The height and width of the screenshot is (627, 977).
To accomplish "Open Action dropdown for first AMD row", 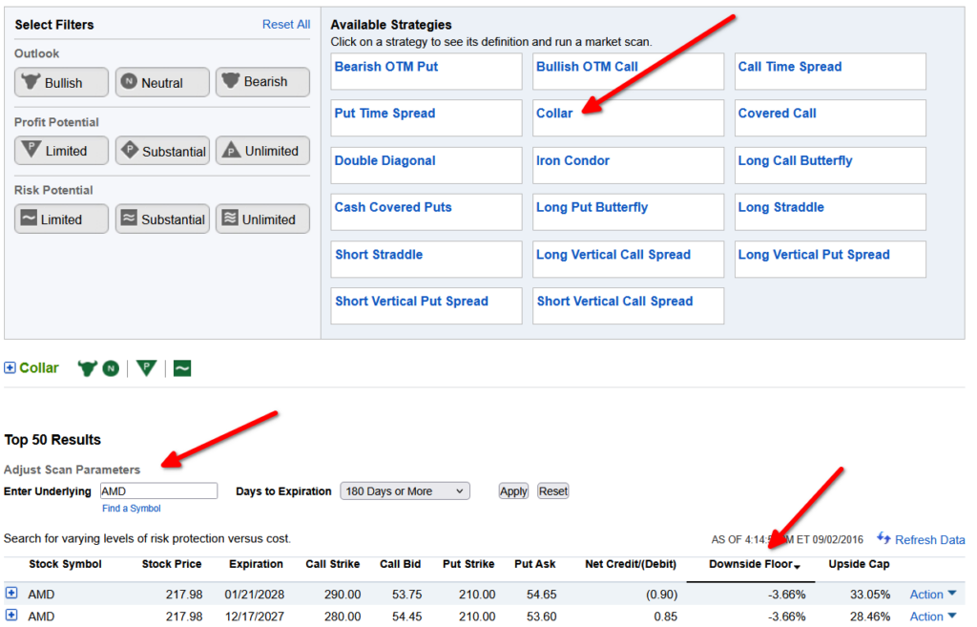I will (x=932, y=595).
